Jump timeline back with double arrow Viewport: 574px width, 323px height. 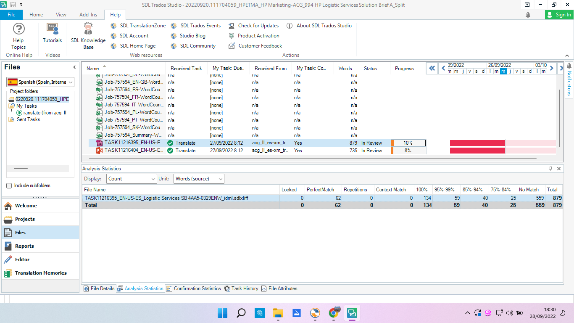[432, 68]
